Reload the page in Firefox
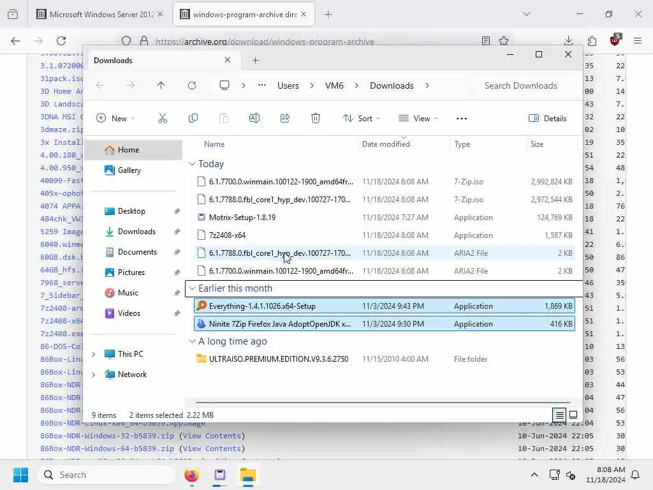The image size is (653, 490). click(x=61, y=41)
